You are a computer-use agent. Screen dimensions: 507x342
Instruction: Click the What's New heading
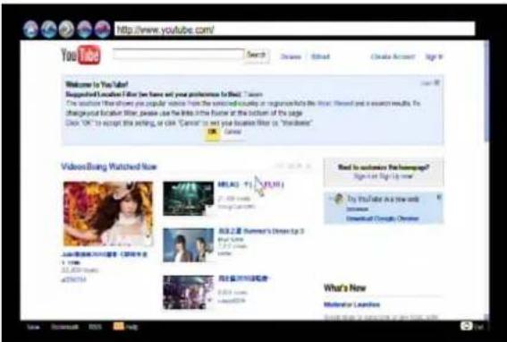(344, 288)
